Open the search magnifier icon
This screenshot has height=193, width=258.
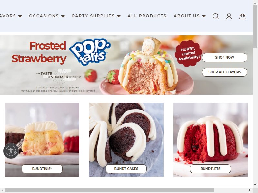pos(216,16)
